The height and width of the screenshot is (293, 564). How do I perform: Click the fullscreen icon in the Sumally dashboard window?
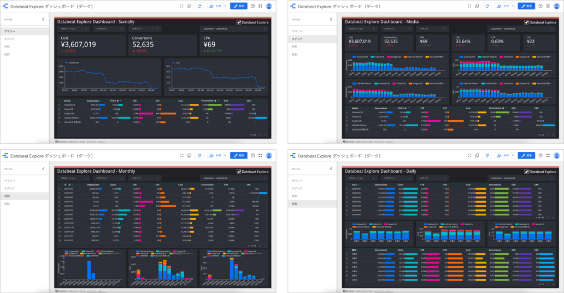tap(182, 6)
